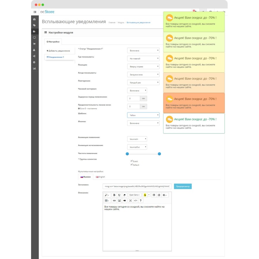Open the Позиция dropdown
Image resolution: width=259 pixels, height=259 pixels.
[x=143, y=66]
